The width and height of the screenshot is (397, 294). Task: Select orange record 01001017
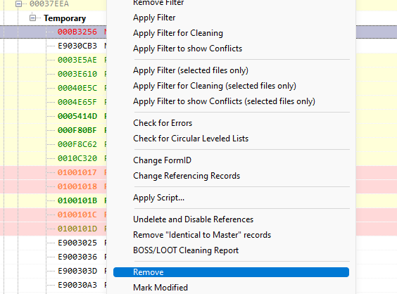point(77,172)
